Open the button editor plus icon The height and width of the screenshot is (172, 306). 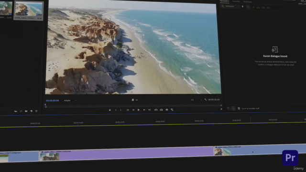221,109
